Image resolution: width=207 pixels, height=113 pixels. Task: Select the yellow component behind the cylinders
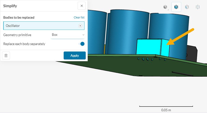pos(105,49)
